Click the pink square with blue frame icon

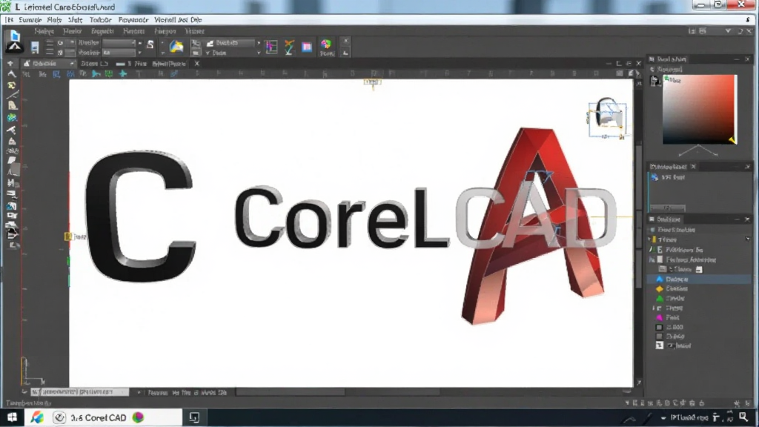click(x=307, y=47)
